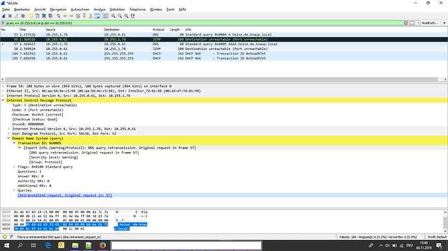Open the Analyse menu
The image size is (448, 251).
[x=99, y=10]
